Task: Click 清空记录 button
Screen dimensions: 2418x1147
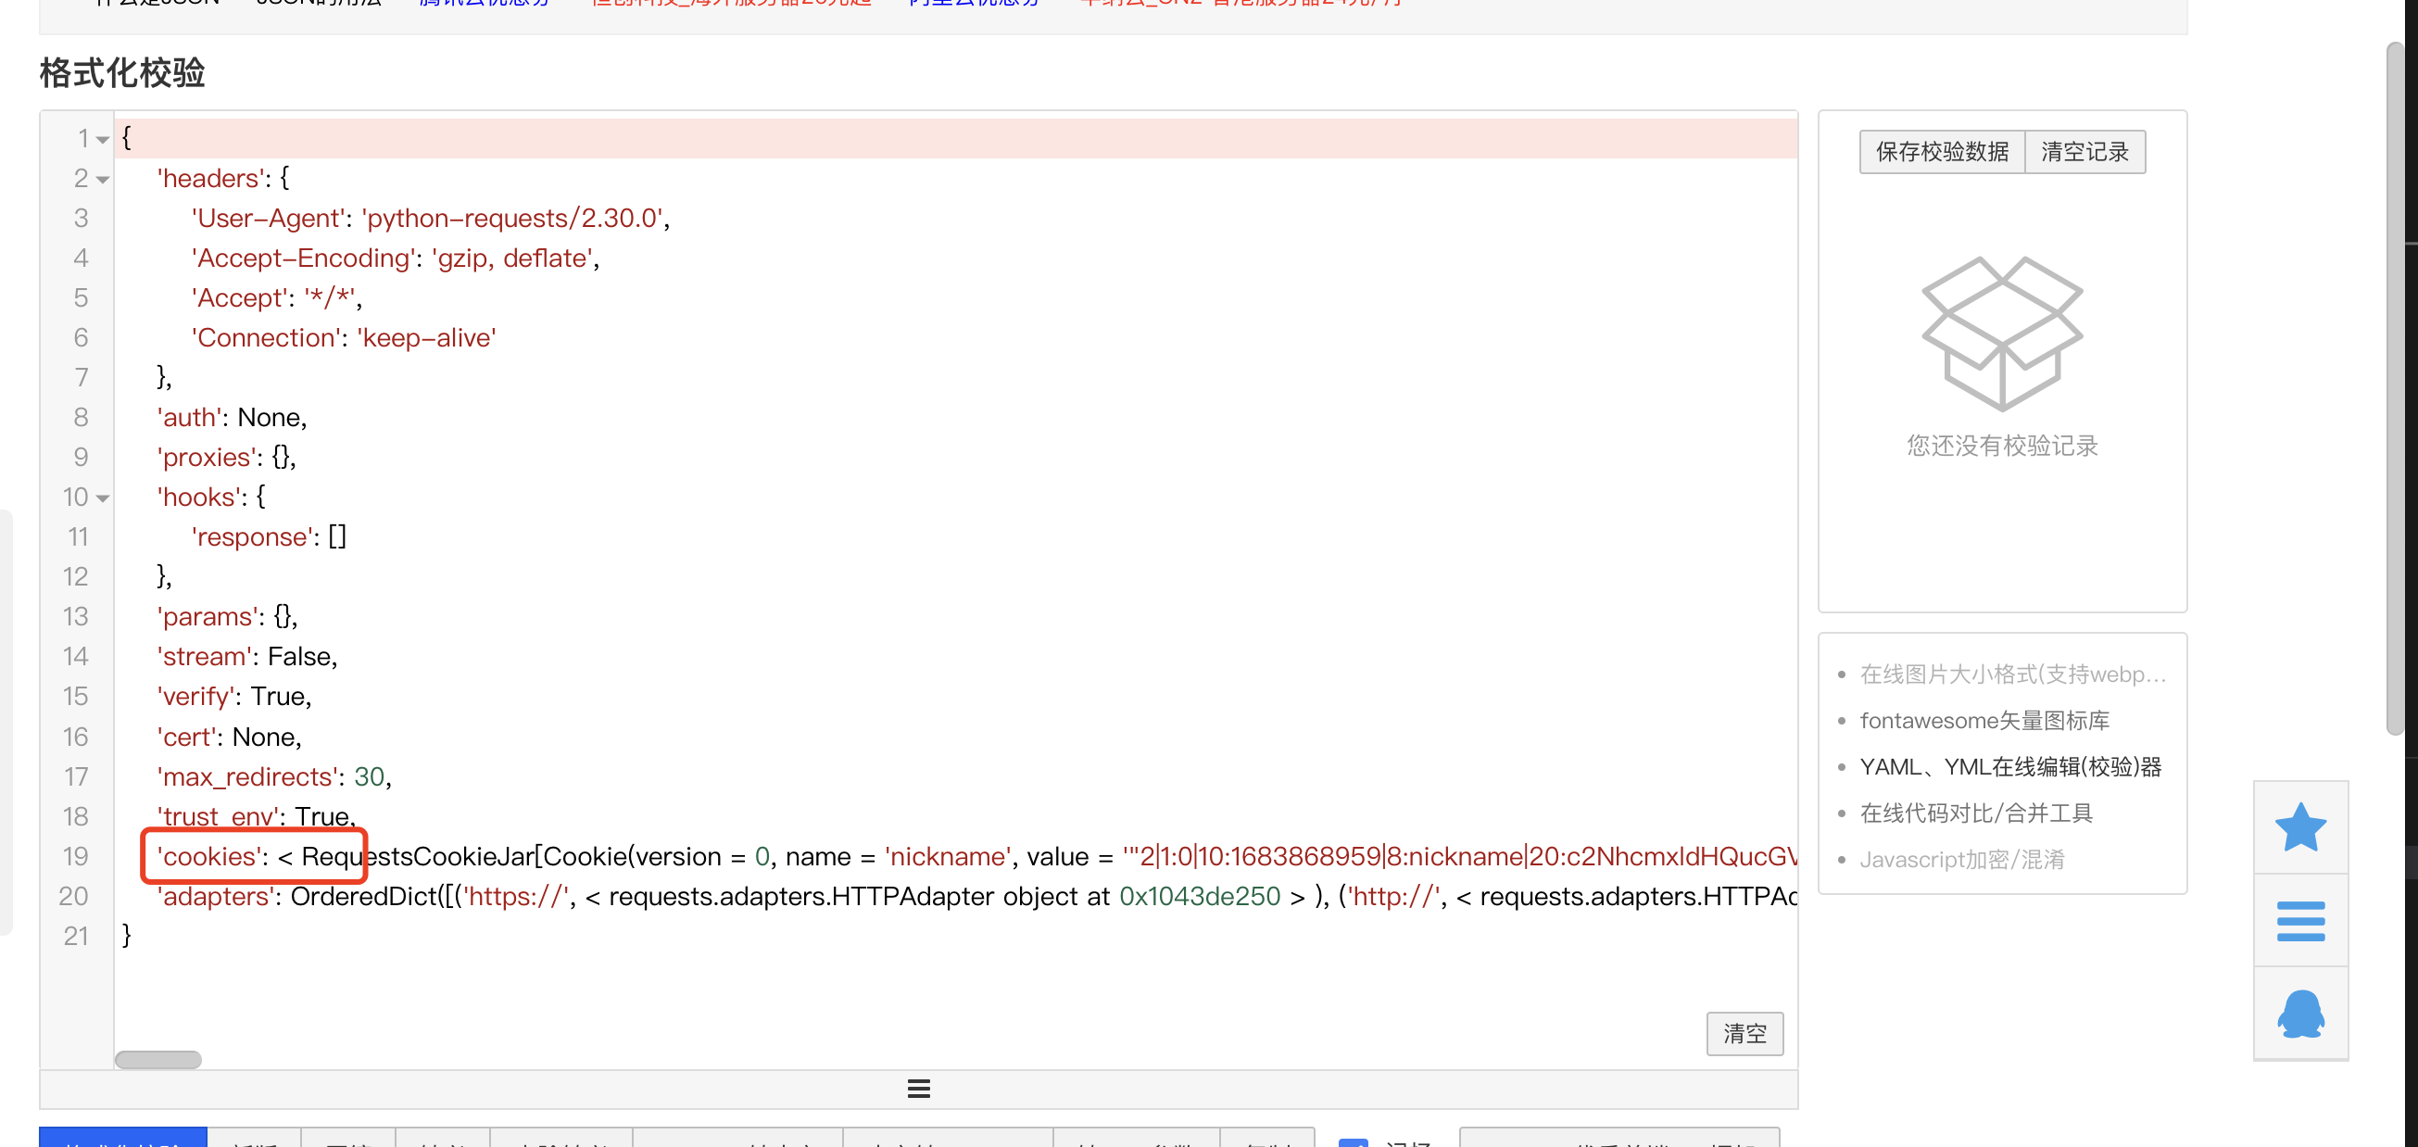Action: click(2084, 152)
